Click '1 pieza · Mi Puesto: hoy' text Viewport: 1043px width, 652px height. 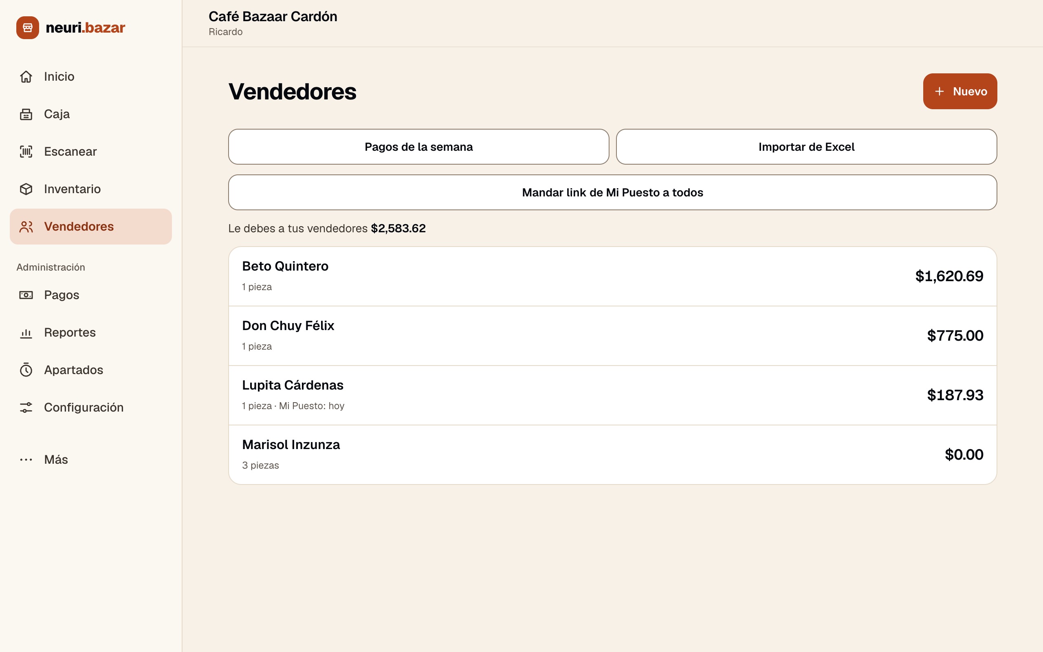pyautogui.click(x=293, y=406)
